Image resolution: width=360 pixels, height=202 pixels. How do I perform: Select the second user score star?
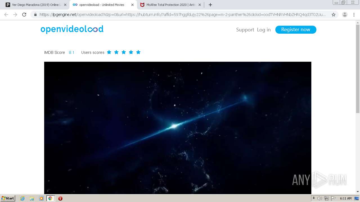(116, 52)
